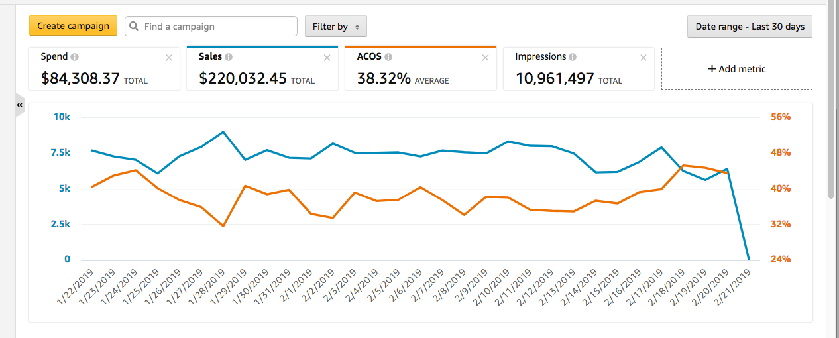Click the 24% right axis label

tap(781, 260)
